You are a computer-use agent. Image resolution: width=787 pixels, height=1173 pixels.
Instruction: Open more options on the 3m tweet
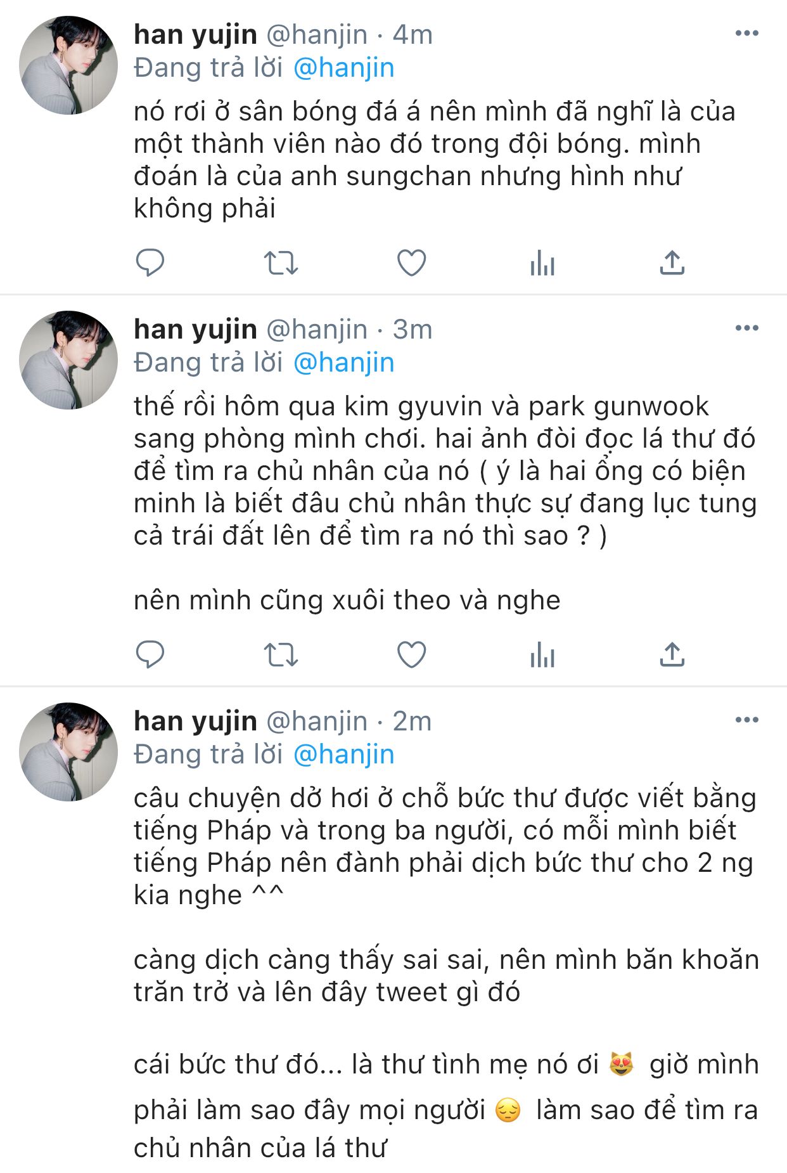coord(746,328)
